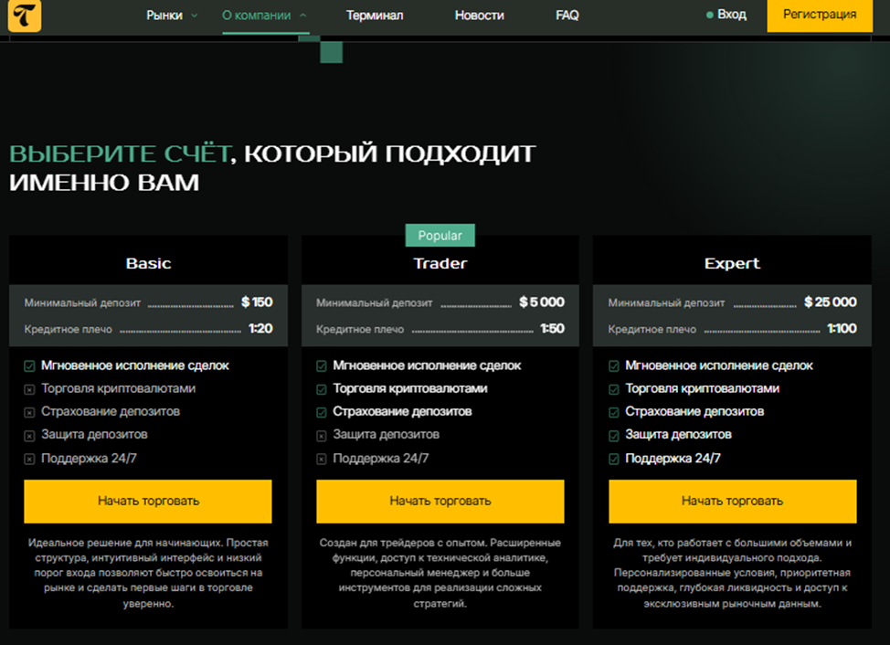The image size is (890, 645).
Task: Click Basic Мгновенное исполнение сделок checkbox
Action: click(x=29, y=366)
